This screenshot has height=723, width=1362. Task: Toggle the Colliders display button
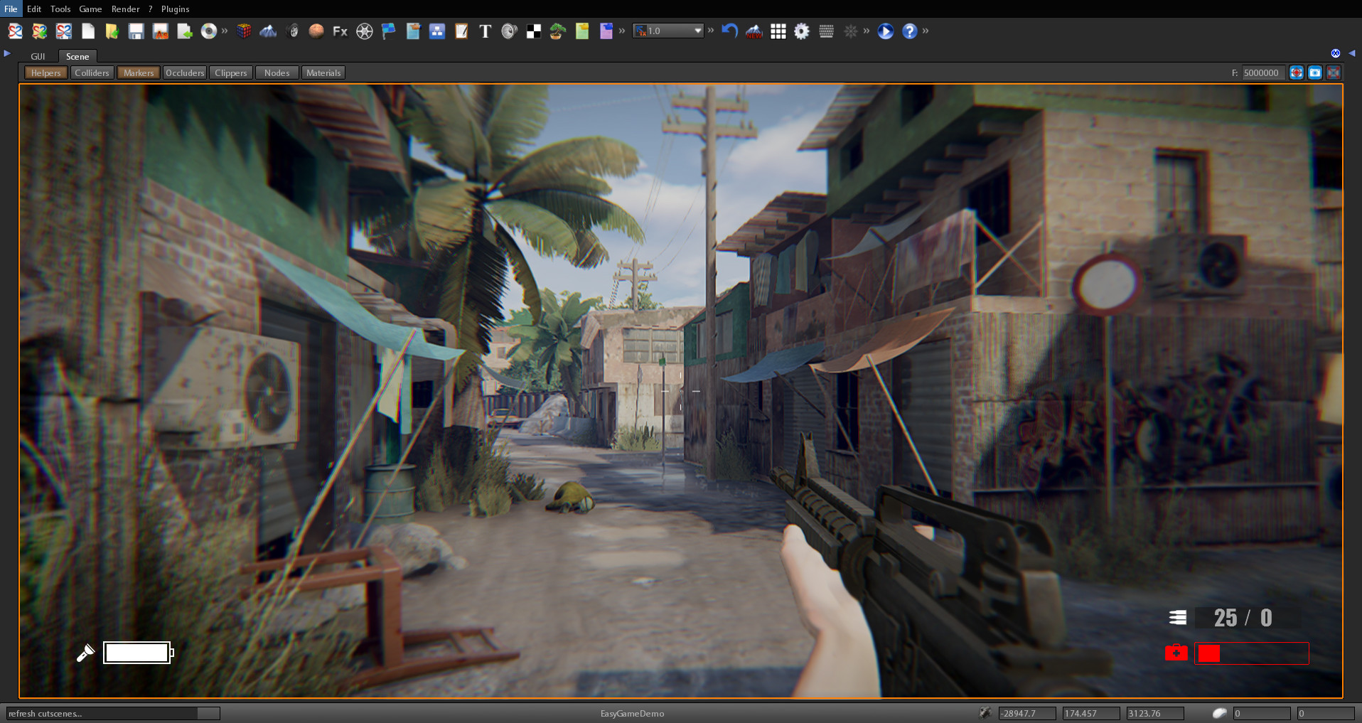point(92,72)
